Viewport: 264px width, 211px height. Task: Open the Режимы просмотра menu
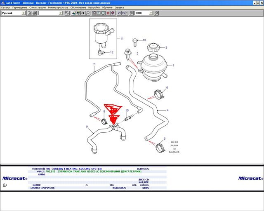pos(58,7)
